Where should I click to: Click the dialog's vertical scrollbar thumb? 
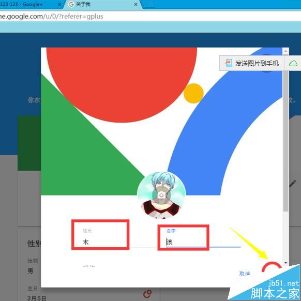[x=285, y=132]
